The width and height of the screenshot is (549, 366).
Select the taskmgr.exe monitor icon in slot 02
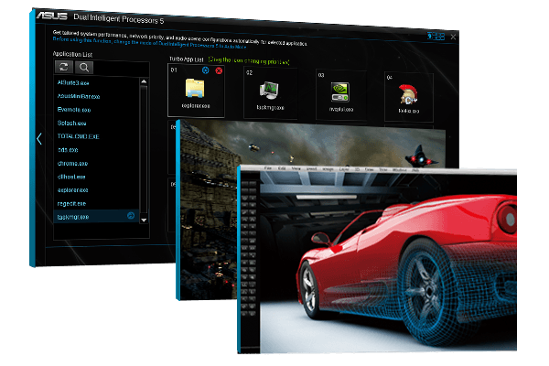(x=269, y=90)
